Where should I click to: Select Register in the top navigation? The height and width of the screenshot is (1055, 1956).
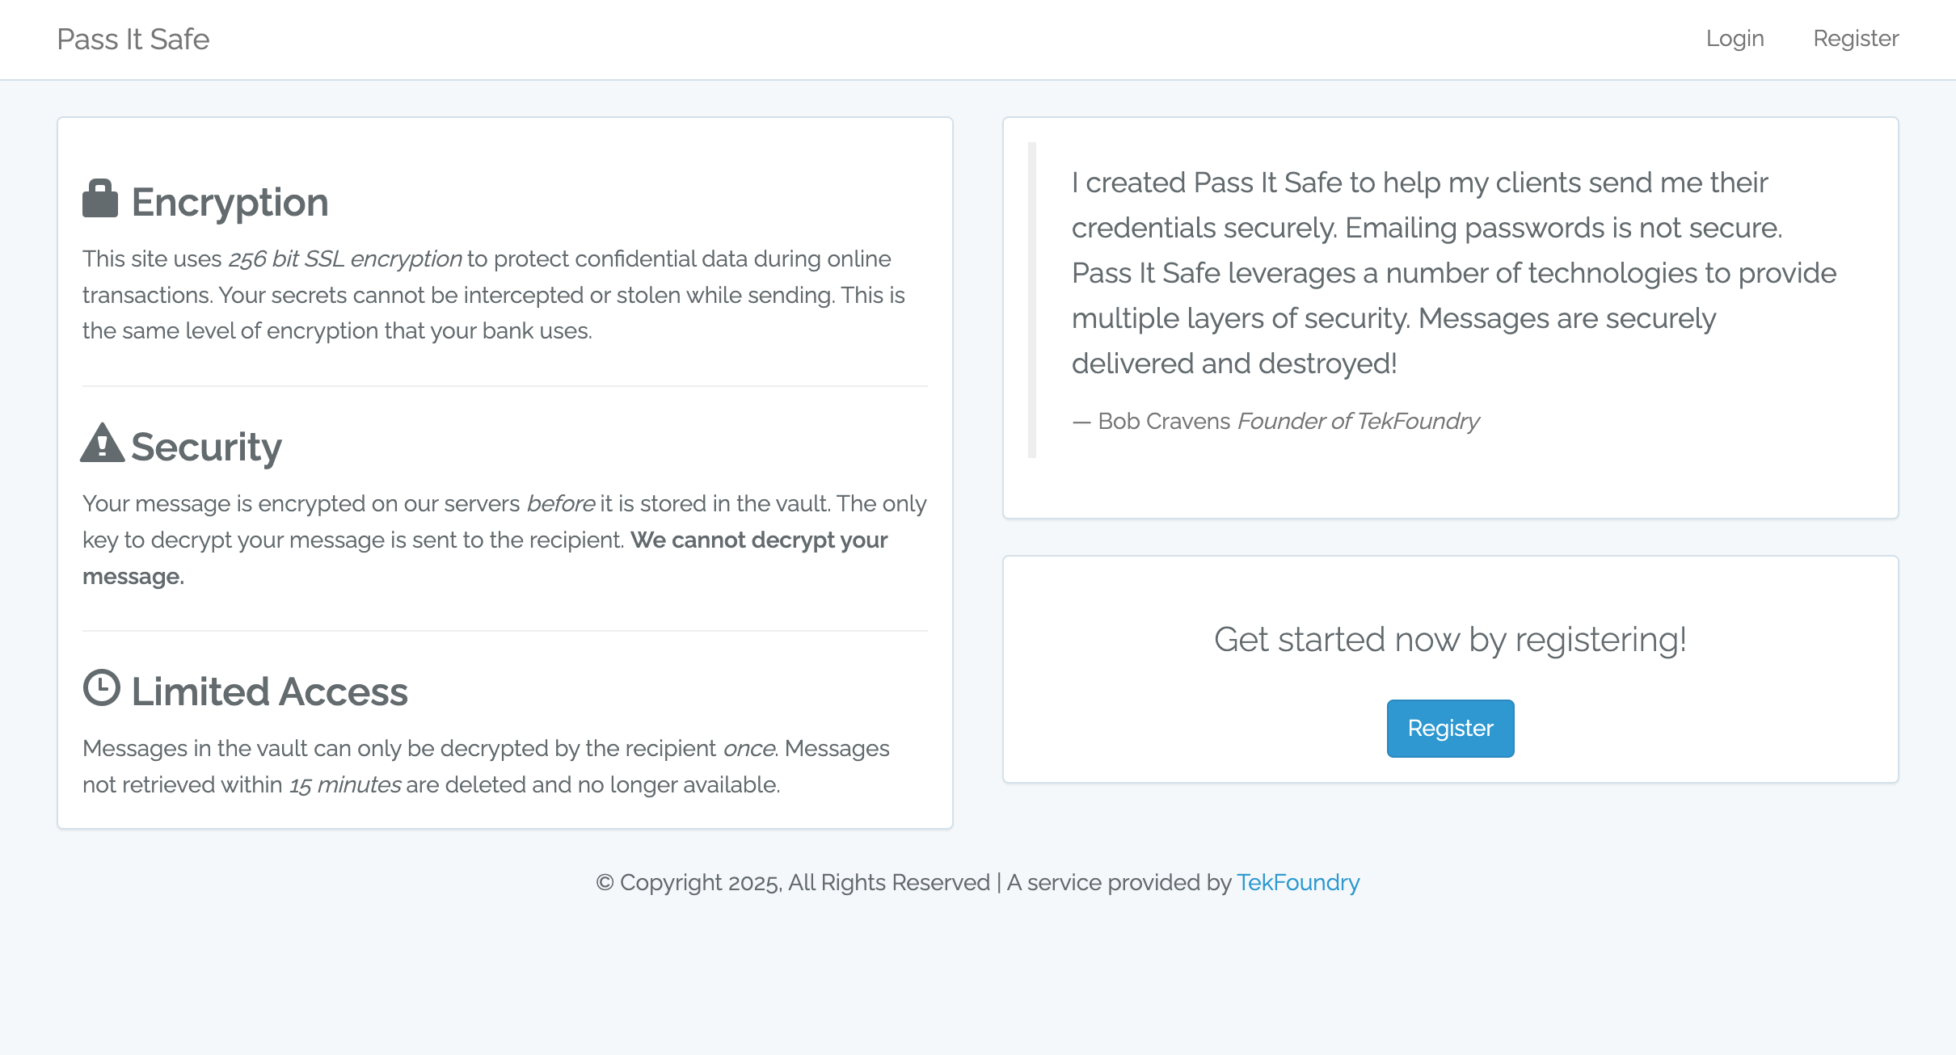pos(1856,39)
